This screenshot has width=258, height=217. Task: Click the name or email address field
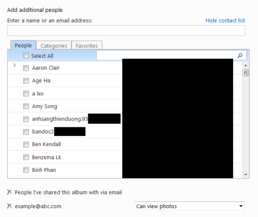point(126,31)
